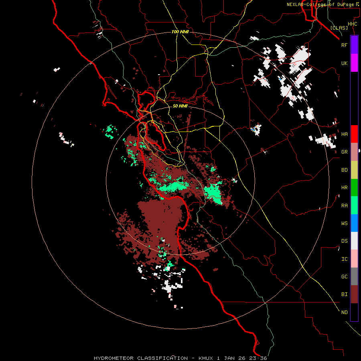Click the purple RF legend color swatch

[x=354, y=45]
